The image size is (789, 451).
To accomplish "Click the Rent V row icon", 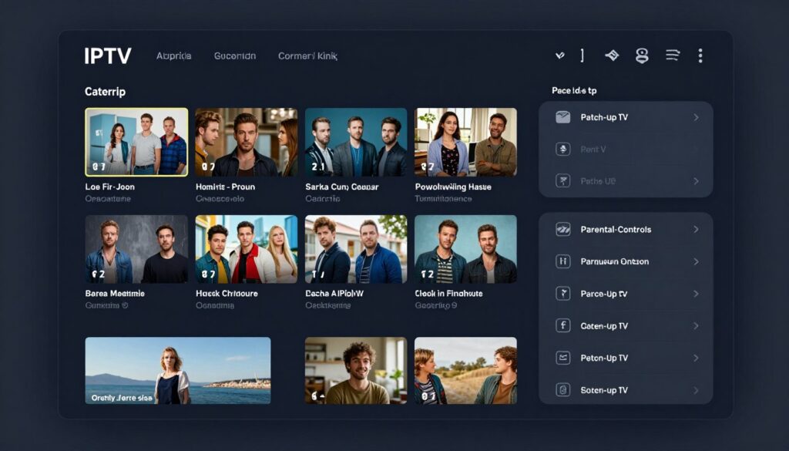I will (x=562, y=149).
